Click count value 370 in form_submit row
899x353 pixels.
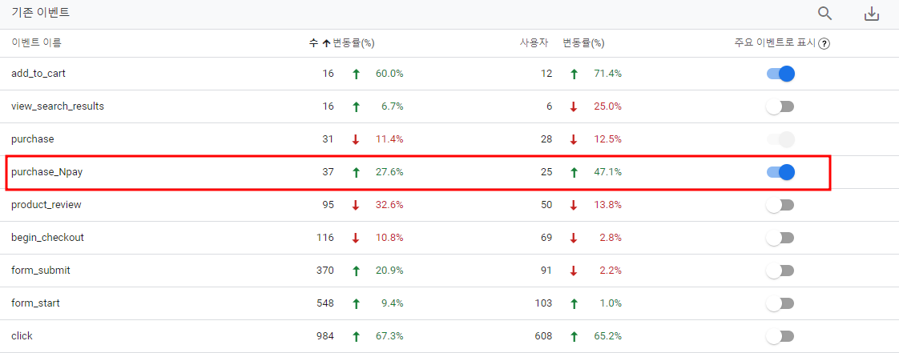(325, 270)
